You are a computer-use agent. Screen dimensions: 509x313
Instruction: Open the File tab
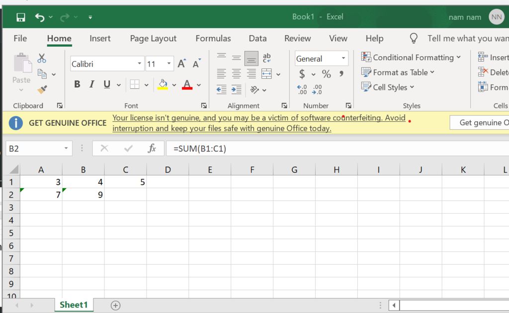(x=20, y=38)
